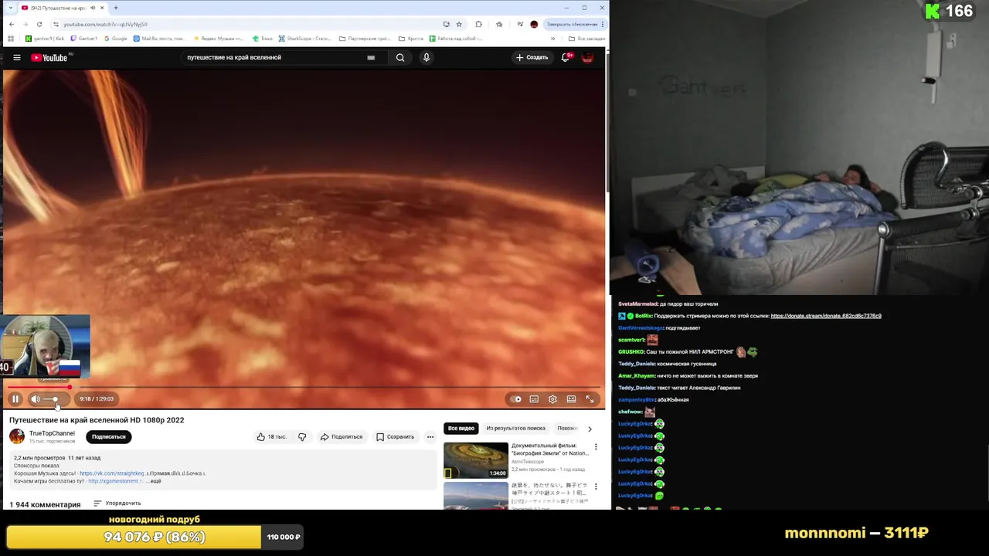The height and width of the screenshot is (556, 989).
Task: Subscribe with the Подписаться button
Action: [x=108, y=436]
